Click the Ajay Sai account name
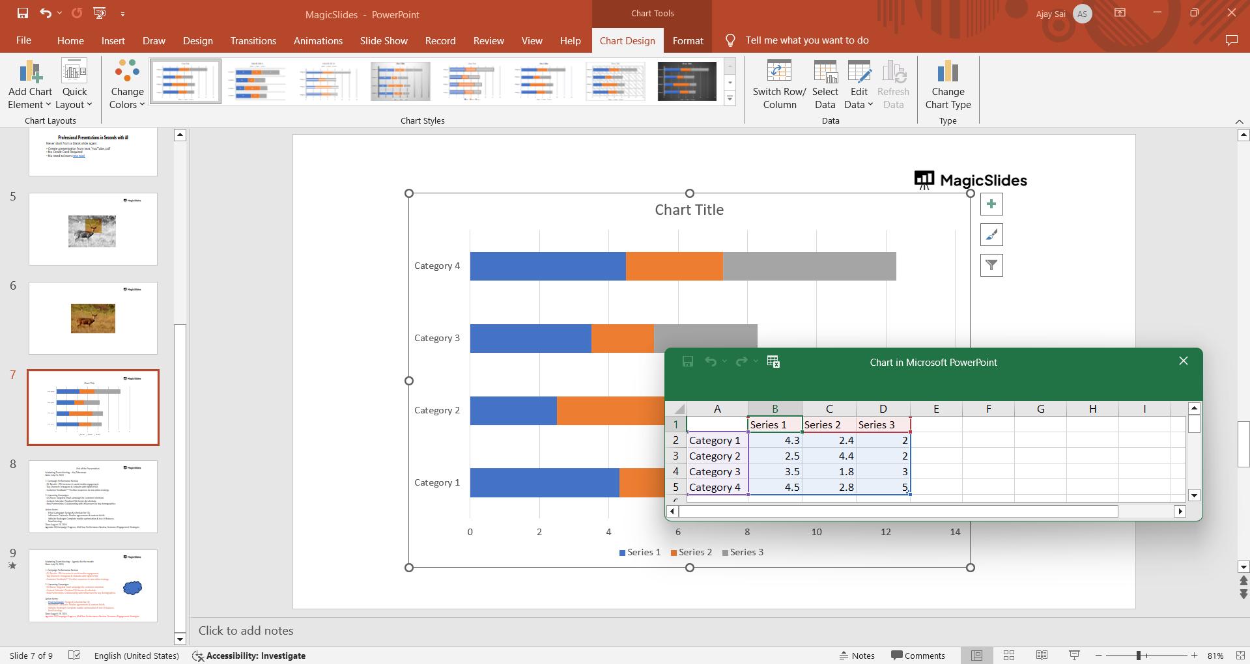Viewport: 1250px width, 664px height. 1051,14
